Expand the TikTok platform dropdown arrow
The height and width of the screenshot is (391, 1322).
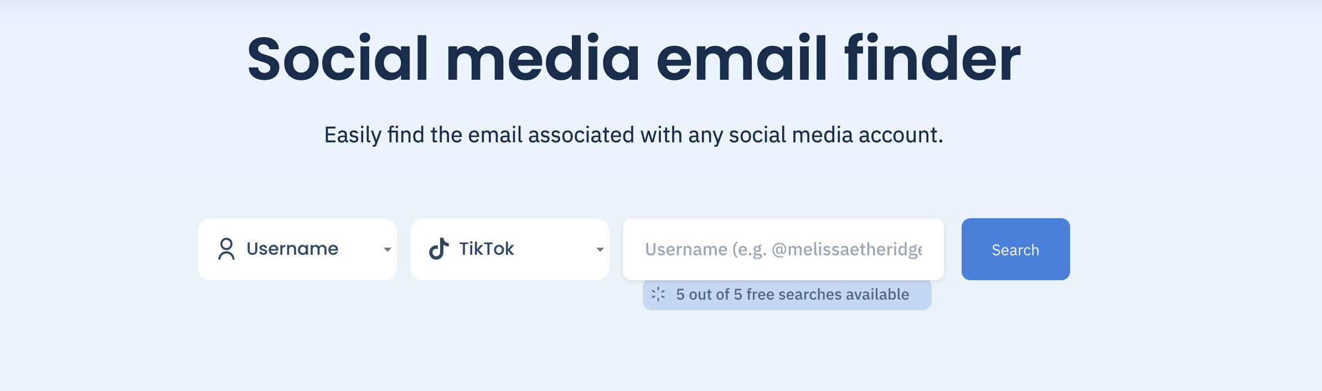(x=600, y=250)
